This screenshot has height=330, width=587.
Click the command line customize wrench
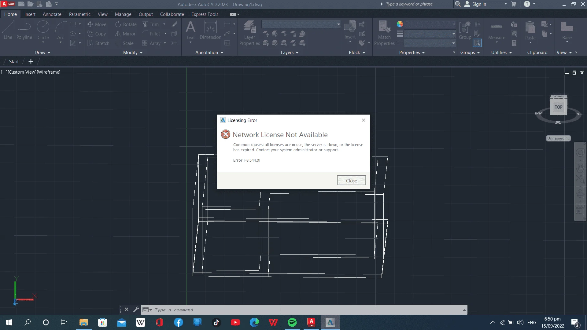[136, 310]
